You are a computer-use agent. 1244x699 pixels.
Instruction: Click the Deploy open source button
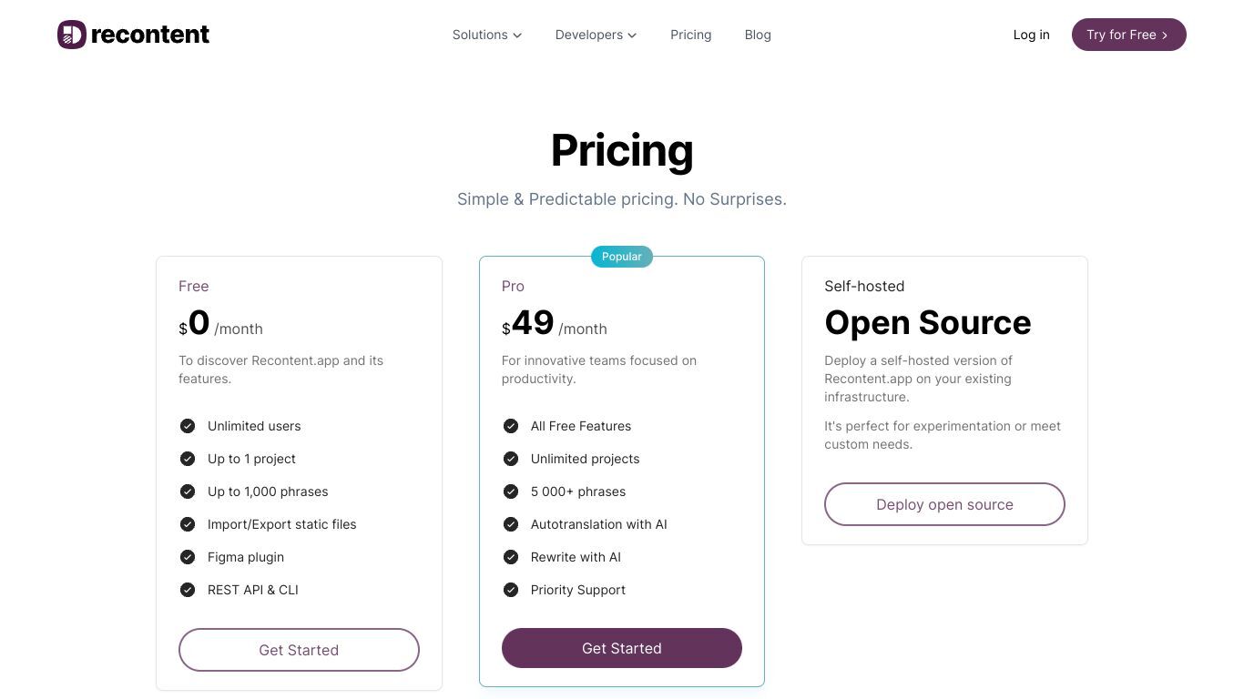coord(944,504)
